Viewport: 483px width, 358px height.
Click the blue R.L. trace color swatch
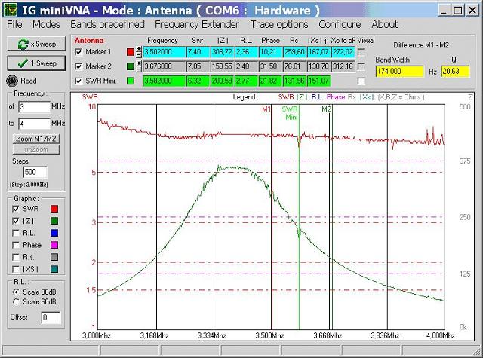pos(54,233)
